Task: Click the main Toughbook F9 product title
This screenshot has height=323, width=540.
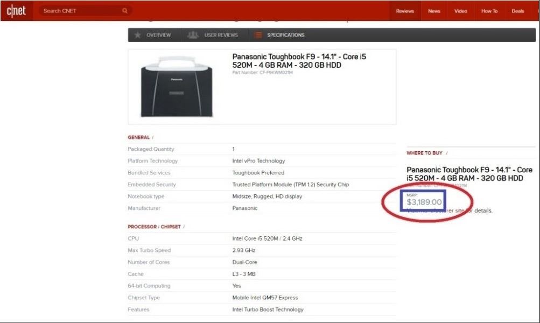Action: click(x=299, y=61)
